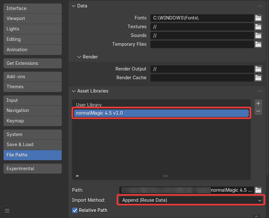
Task: Select the User Library entry
Action: (89, 105)
